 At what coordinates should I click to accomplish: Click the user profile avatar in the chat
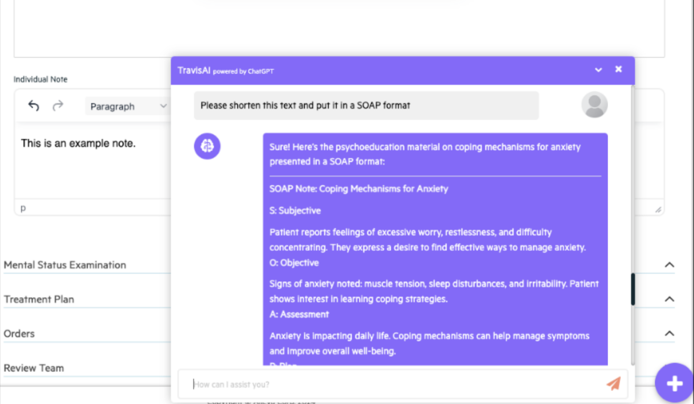pyautogui.click(x=594, y=104)
